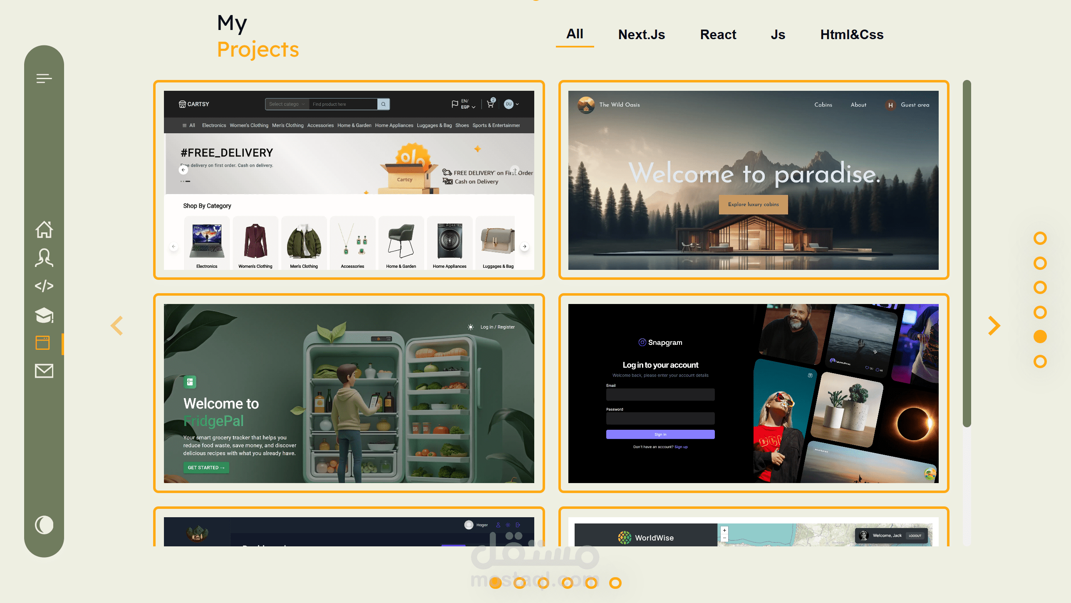This screenshot has height=603, width=1071.
Task: Click the Cartsy search magnifier button
Action: (x=383, y=104)
